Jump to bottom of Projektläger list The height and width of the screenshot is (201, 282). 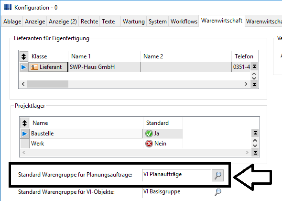(x=255, y=153)
